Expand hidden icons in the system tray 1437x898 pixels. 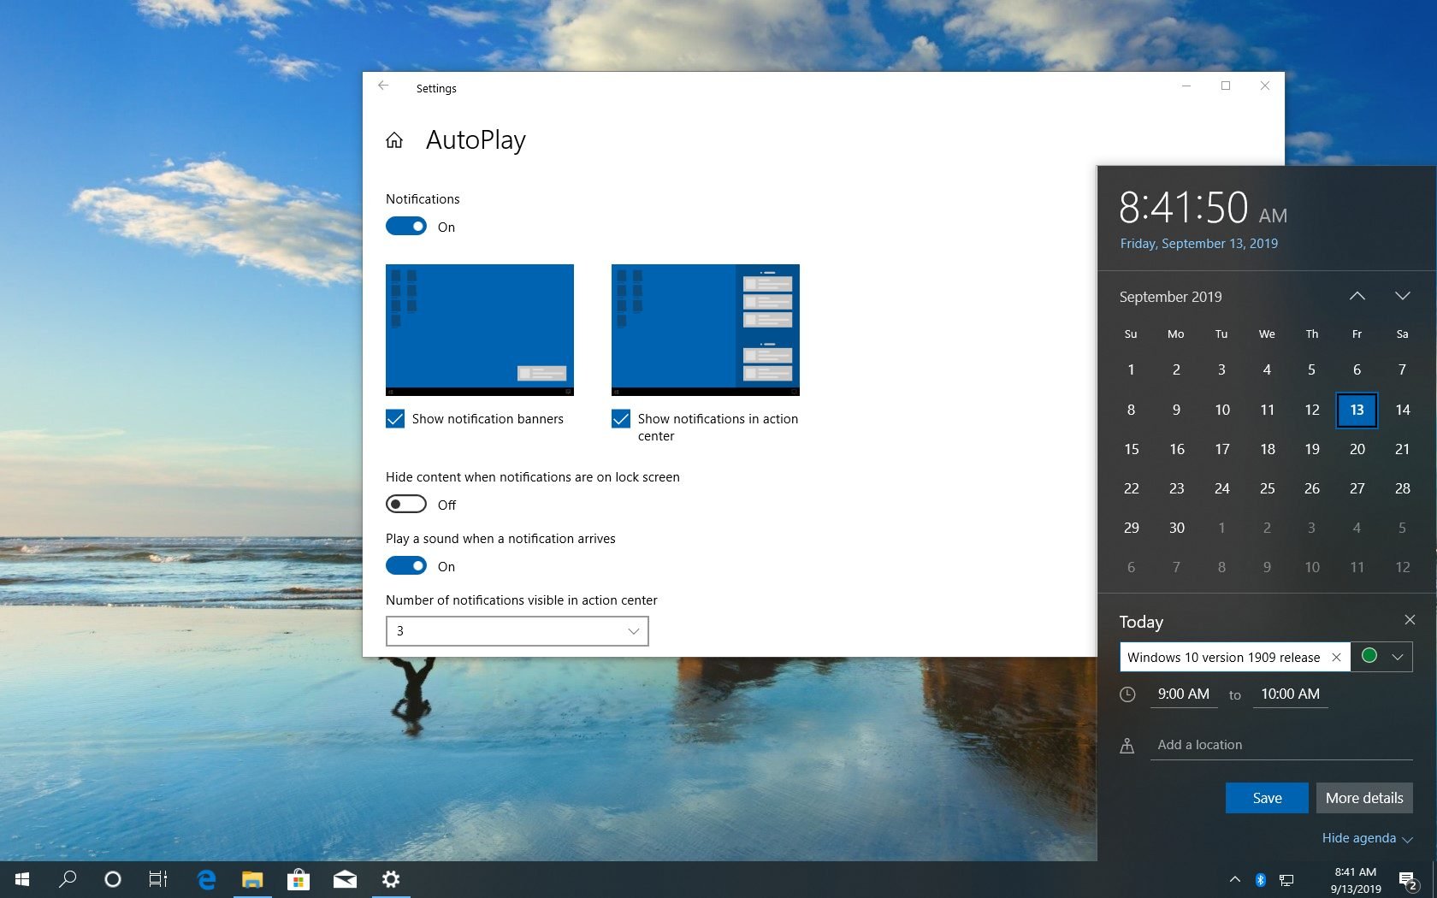pos(1234,879)
